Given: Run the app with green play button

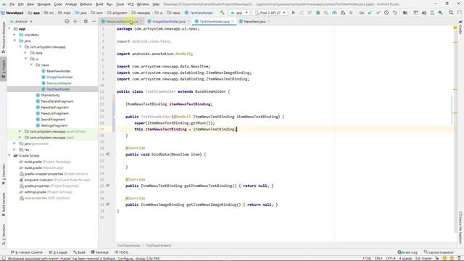Looking at the screenshot, I should [x=293, y=13].
